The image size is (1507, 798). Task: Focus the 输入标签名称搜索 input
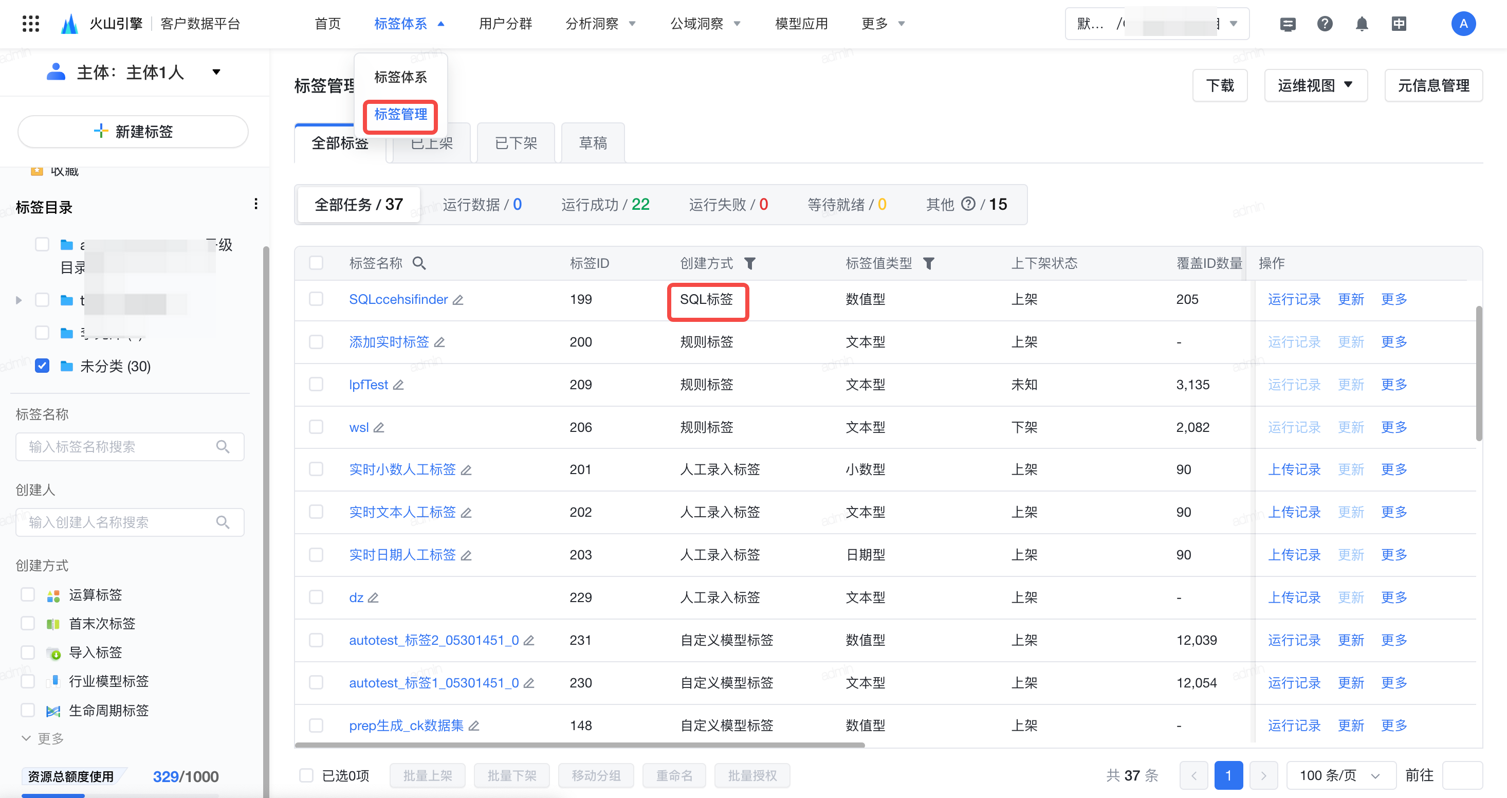[130, 447]
